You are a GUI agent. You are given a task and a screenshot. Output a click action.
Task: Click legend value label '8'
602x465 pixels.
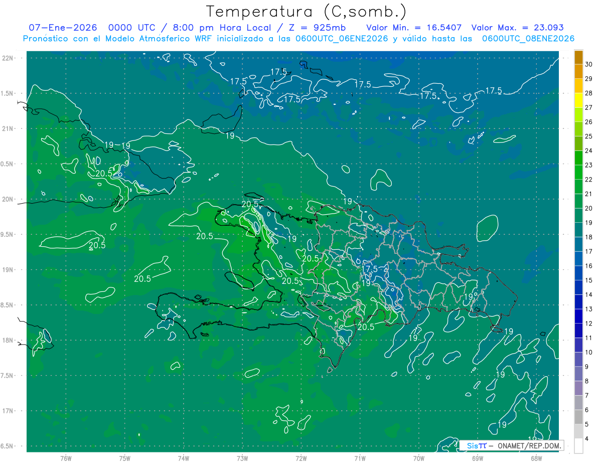coord(587,381)
